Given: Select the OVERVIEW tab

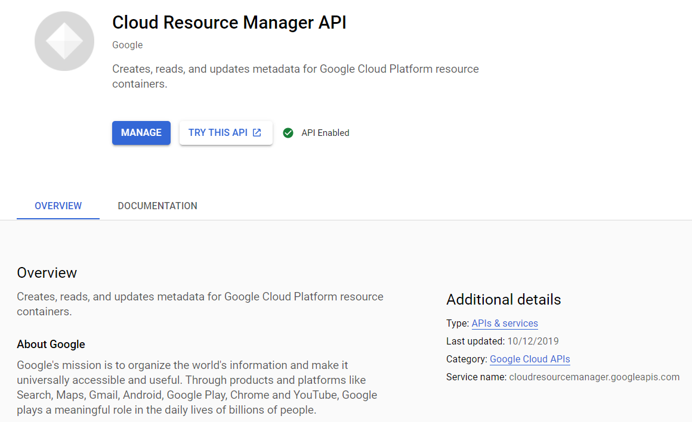Looking at the screenshot, I should point(57,206).
